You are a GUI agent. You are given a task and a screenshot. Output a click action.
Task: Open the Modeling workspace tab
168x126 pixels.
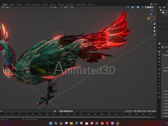(x=12, y=5)
